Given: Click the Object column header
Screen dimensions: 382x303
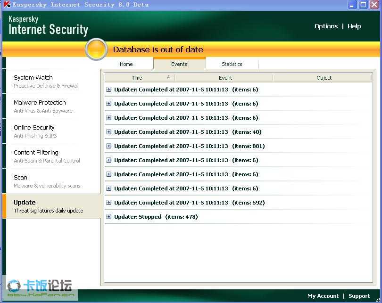Looking at the screenshot, I should pos(323,78).
